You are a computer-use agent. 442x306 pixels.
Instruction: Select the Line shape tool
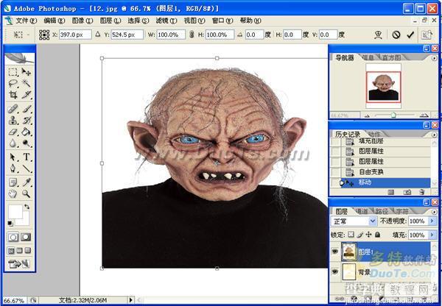27,168
